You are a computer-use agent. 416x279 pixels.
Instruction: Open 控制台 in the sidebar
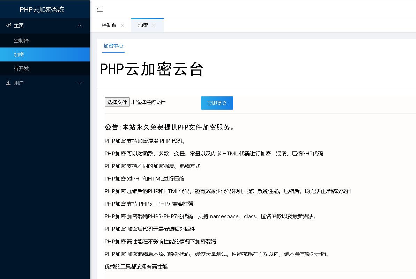click(21, 41)
